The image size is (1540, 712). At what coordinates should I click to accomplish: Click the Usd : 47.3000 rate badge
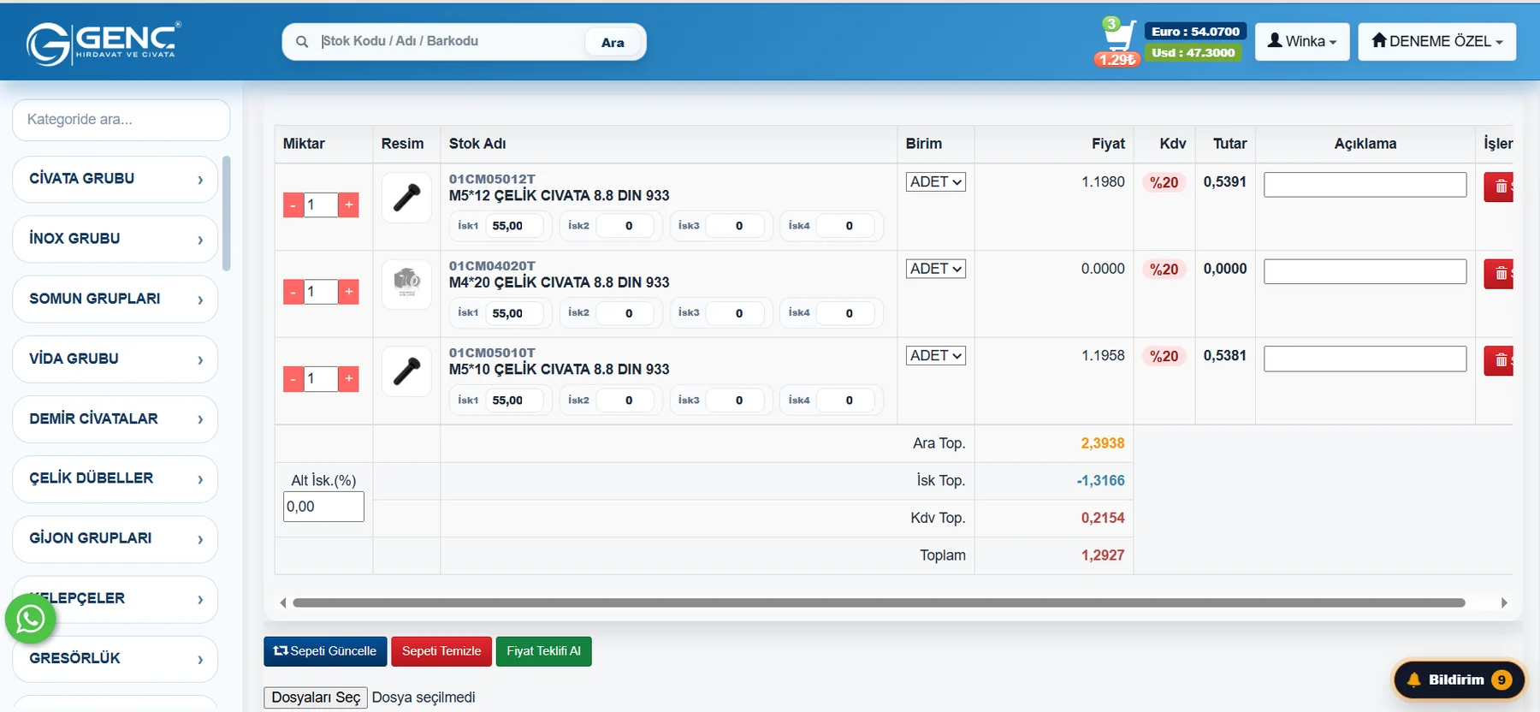[x=1193, y=53]
